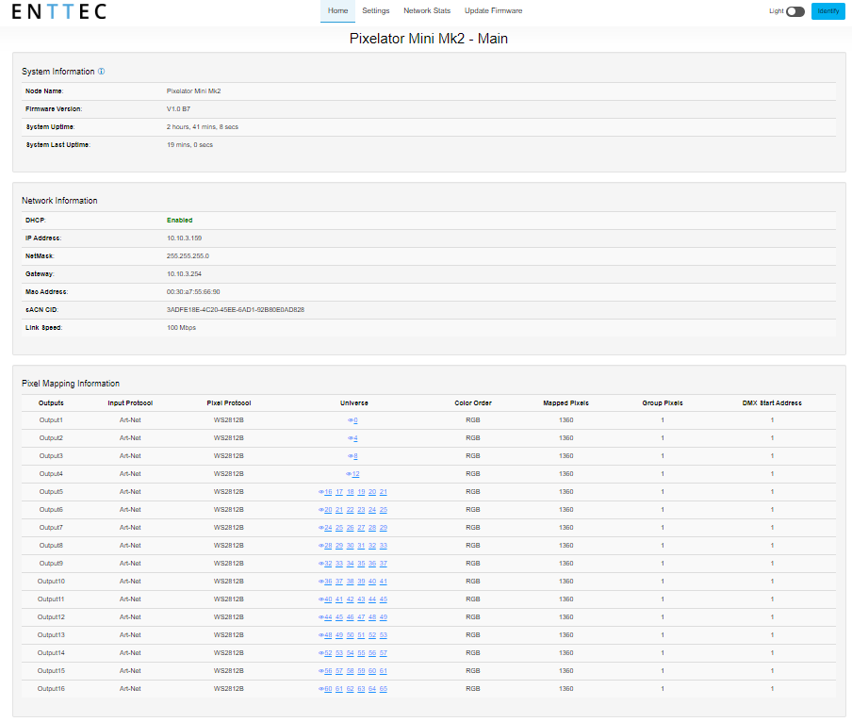
Task: Click the Universe column header
Action: tap(354, 403)
